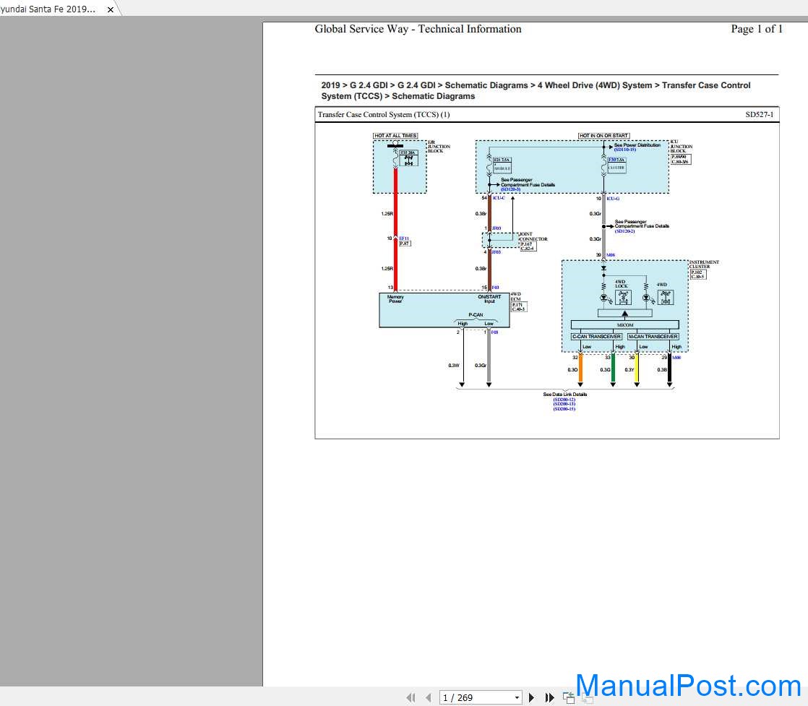Open the SD200-13 data link reference
Image resolution: width=808 pixels, height=706 pixels.
click(x=564, y=404)
